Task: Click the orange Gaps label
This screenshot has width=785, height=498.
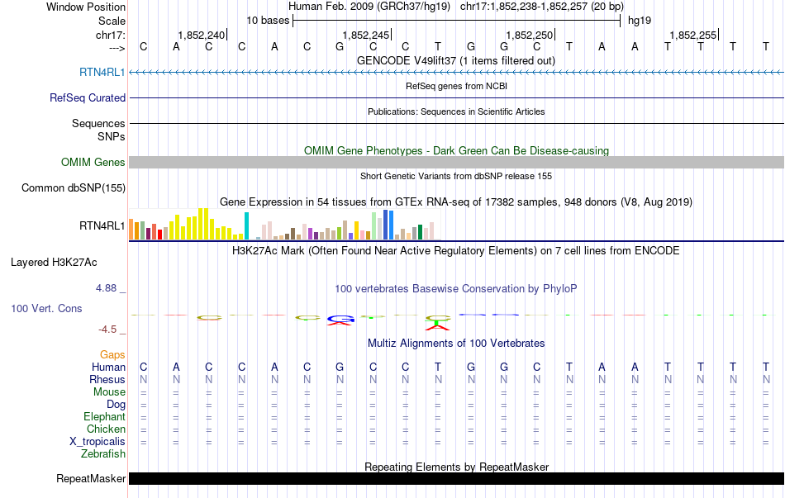Action: [x=112, y=354]
